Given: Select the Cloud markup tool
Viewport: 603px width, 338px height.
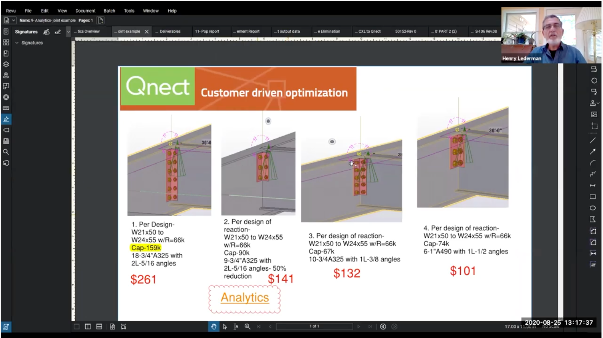Looking at the screenshot, I should pos(594,80).
